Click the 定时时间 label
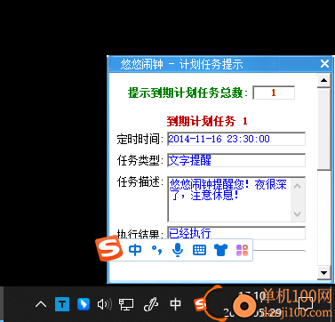 pyautogui.click(x=140, y=139)
